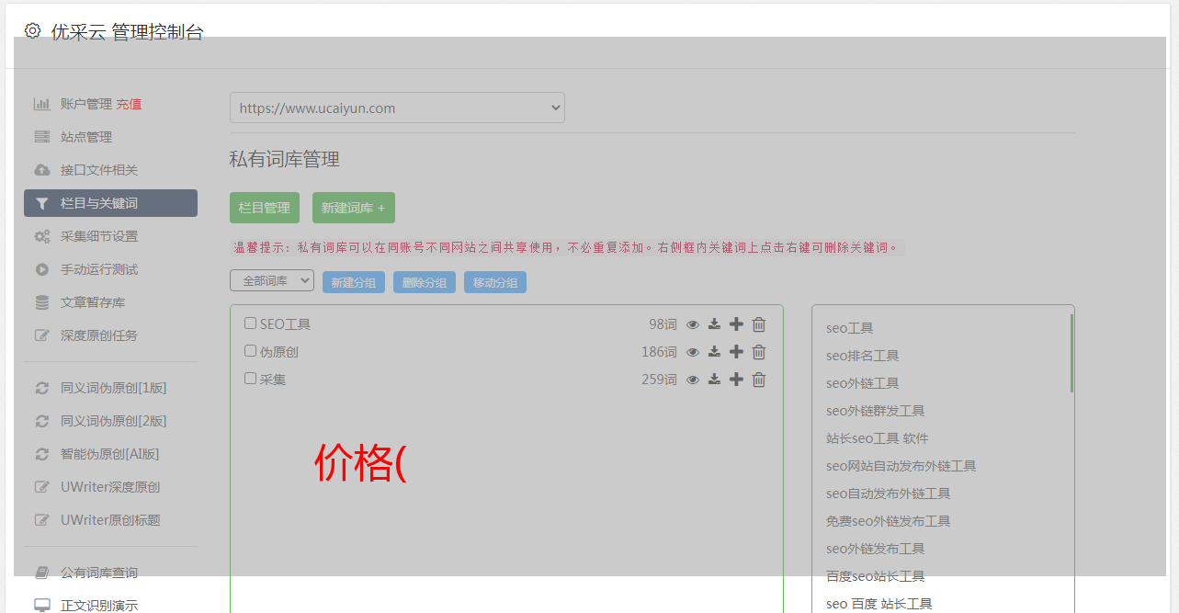Add keywords to SEO工具 library
Viewport: 1179px width, 613px height.
click(x=736, y=324)
